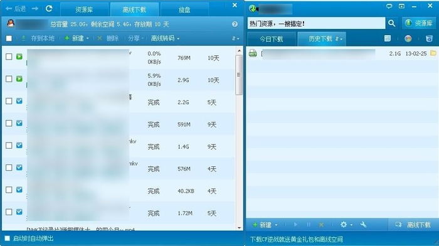Expand the settings gear dropdown at the bottom
This screenshot has width=439, height=246.
[346, 225]
